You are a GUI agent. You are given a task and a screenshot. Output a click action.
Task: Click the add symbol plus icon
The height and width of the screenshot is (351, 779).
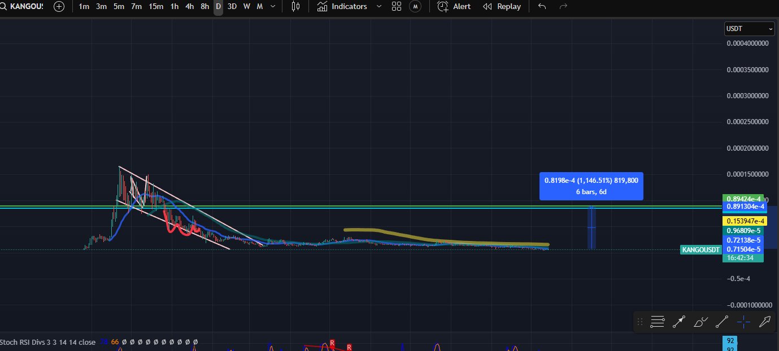pos(59,7)
